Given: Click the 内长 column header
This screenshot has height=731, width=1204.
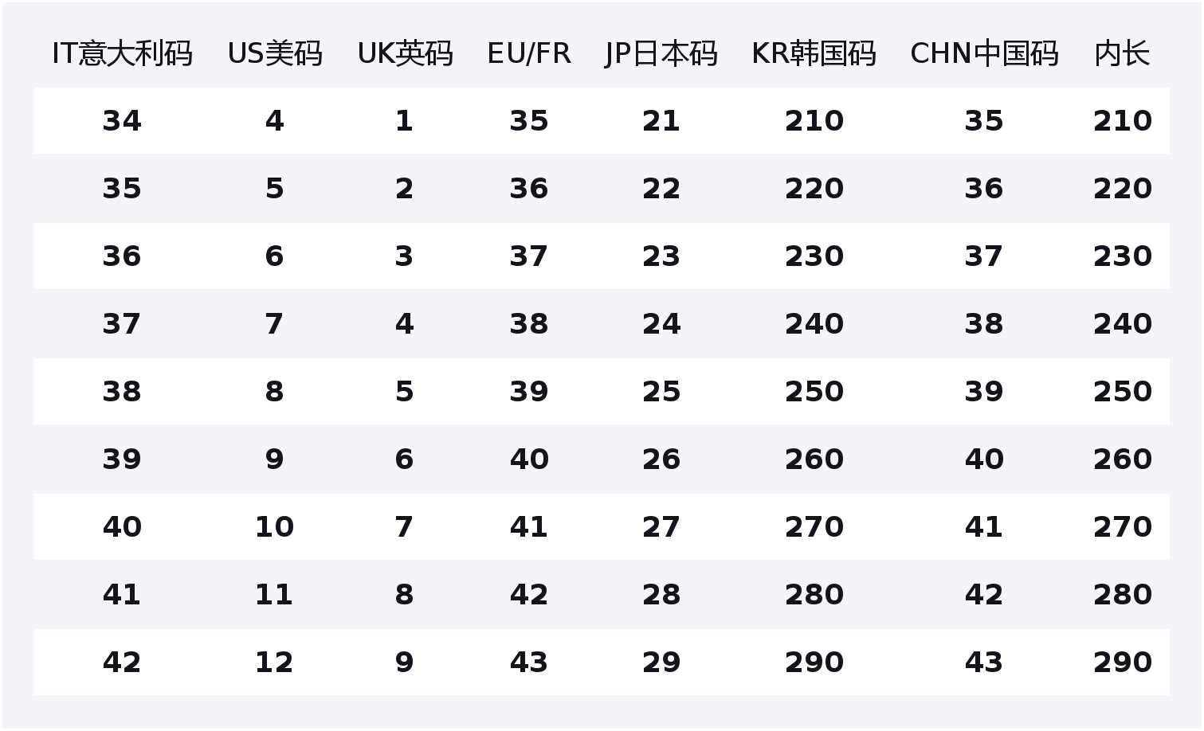Looking at the screenshot, I should (1122, 53).
